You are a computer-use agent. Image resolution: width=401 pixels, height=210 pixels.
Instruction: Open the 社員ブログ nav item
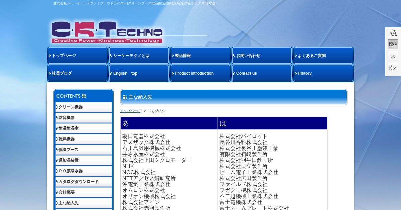point(78,73)
